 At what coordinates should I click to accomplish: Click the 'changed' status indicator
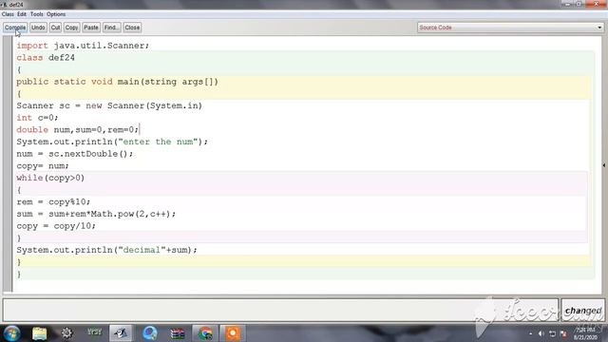click(582, 311)
